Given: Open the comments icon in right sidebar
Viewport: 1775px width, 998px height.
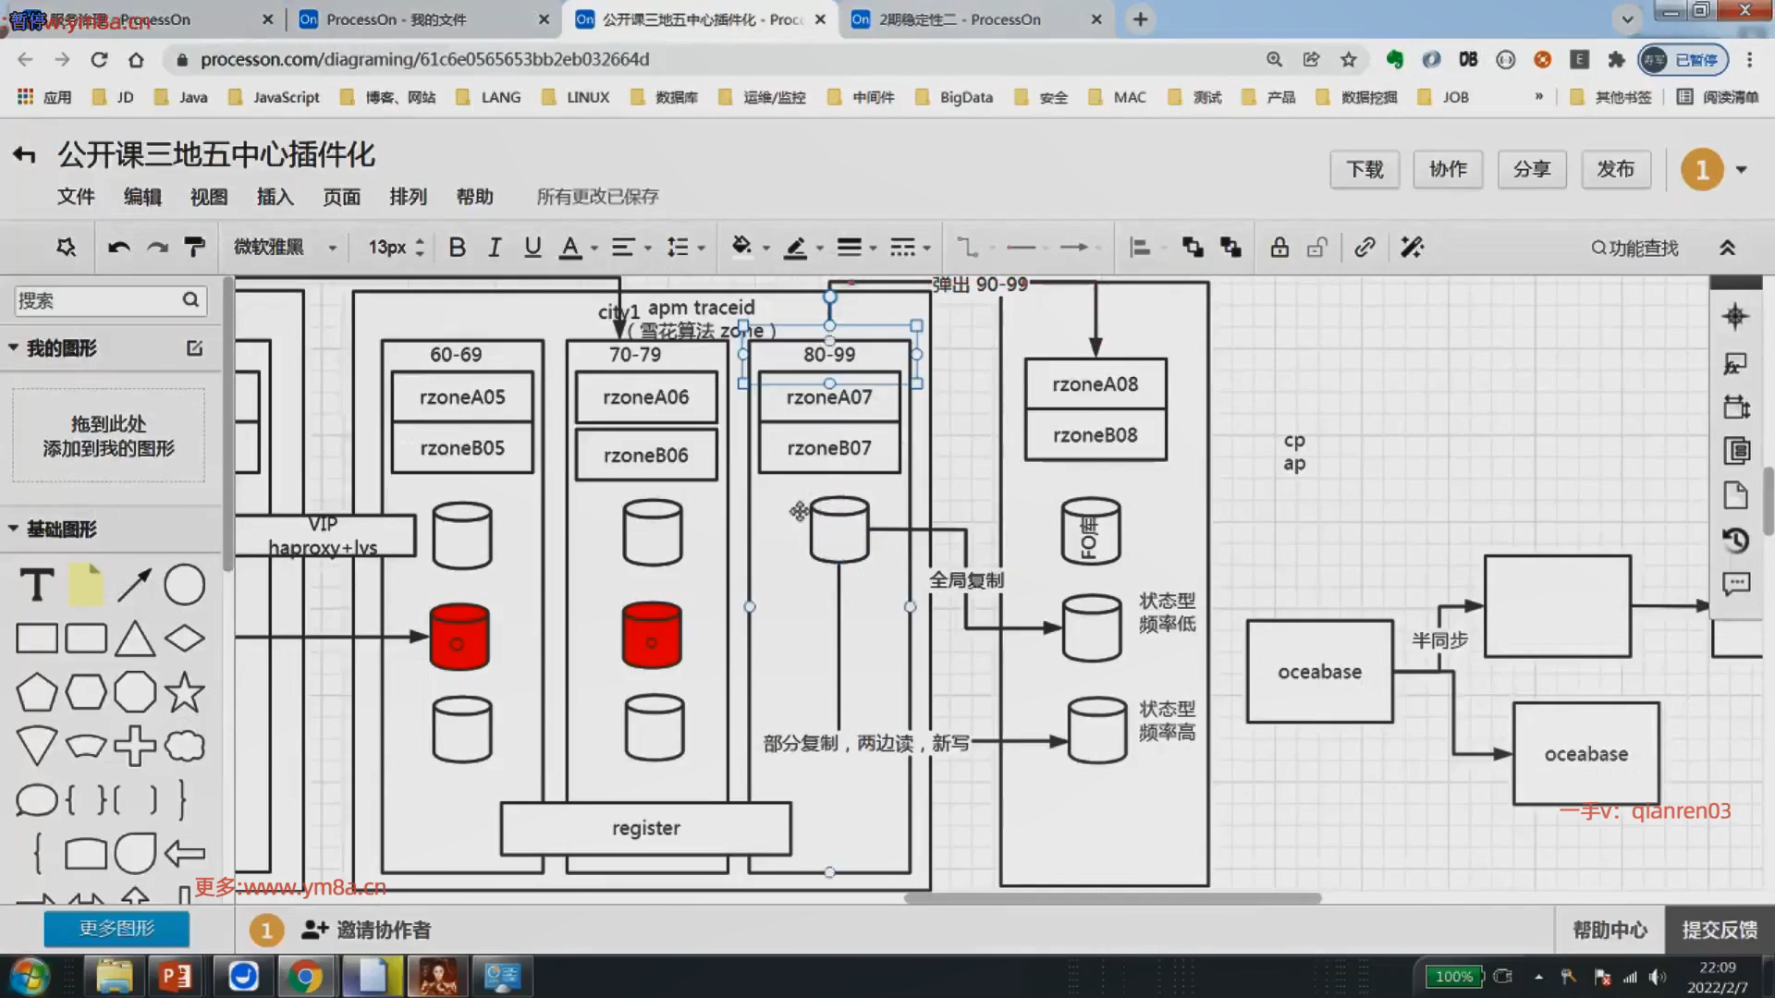Looking at the screenshot, I should 1735,584.
